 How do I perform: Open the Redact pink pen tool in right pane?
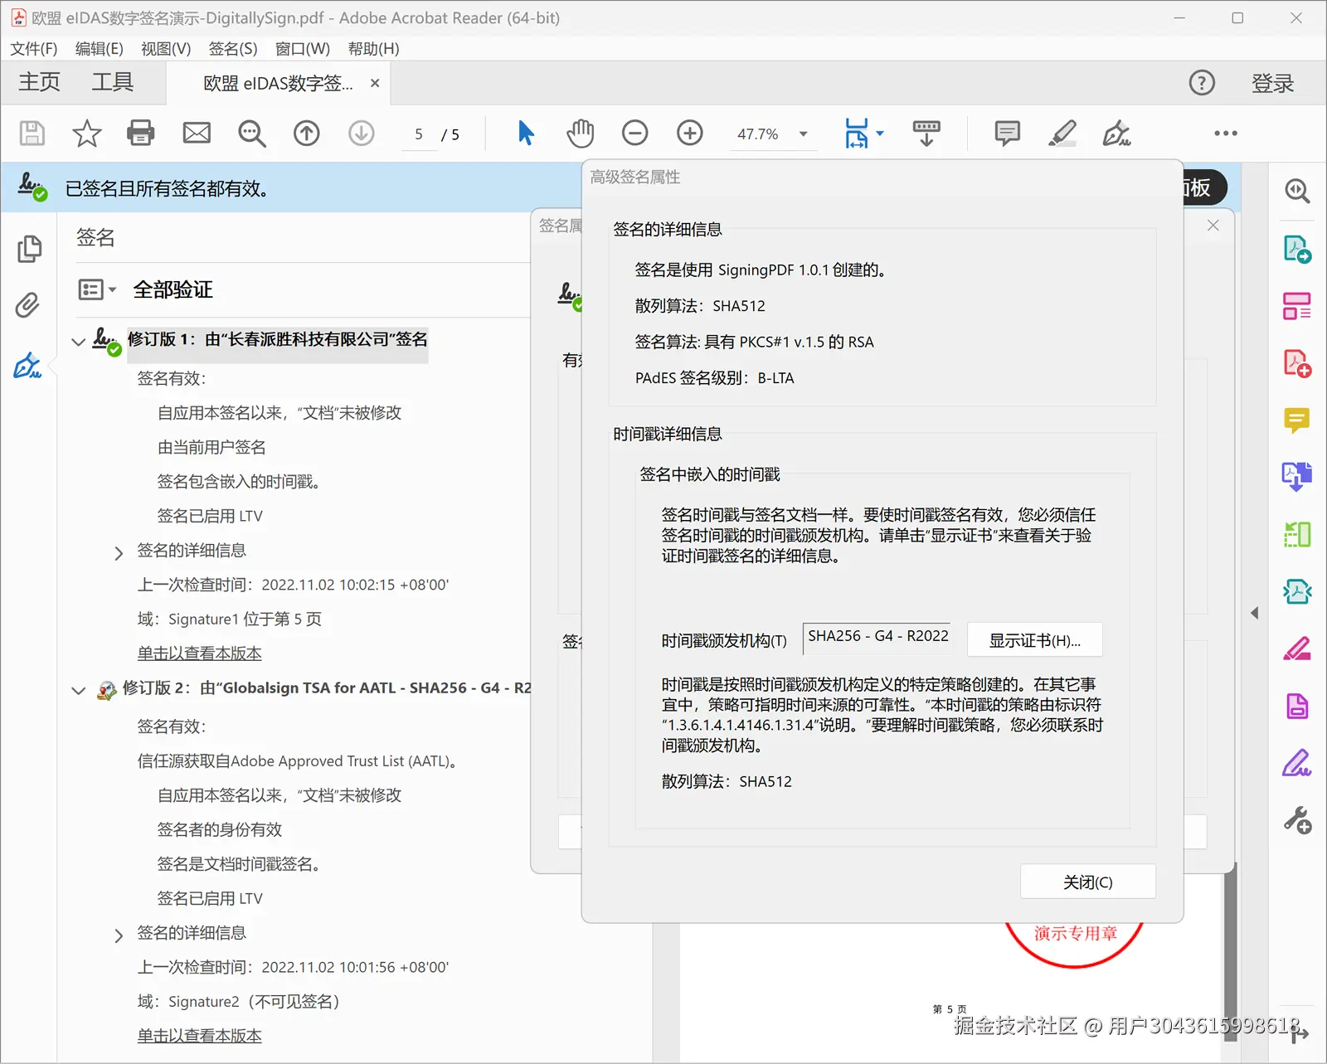pos(1297,649)
